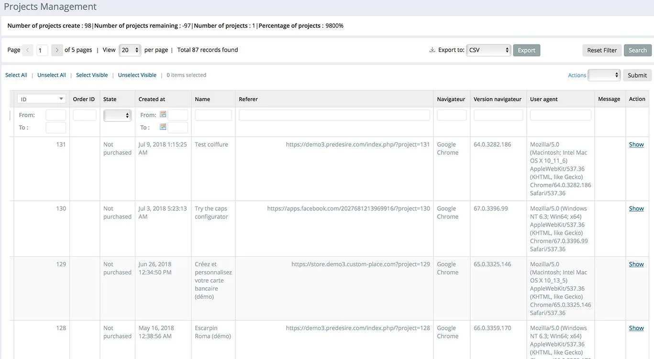
Task: Focus the Name filter field
Action: 213,115
